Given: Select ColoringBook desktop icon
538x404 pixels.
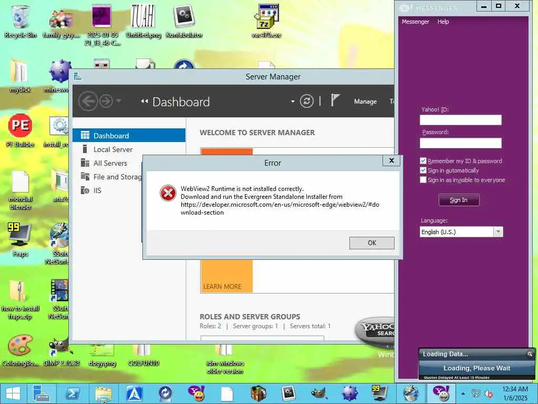Looking at the screenshot, I should pos(20,350).
